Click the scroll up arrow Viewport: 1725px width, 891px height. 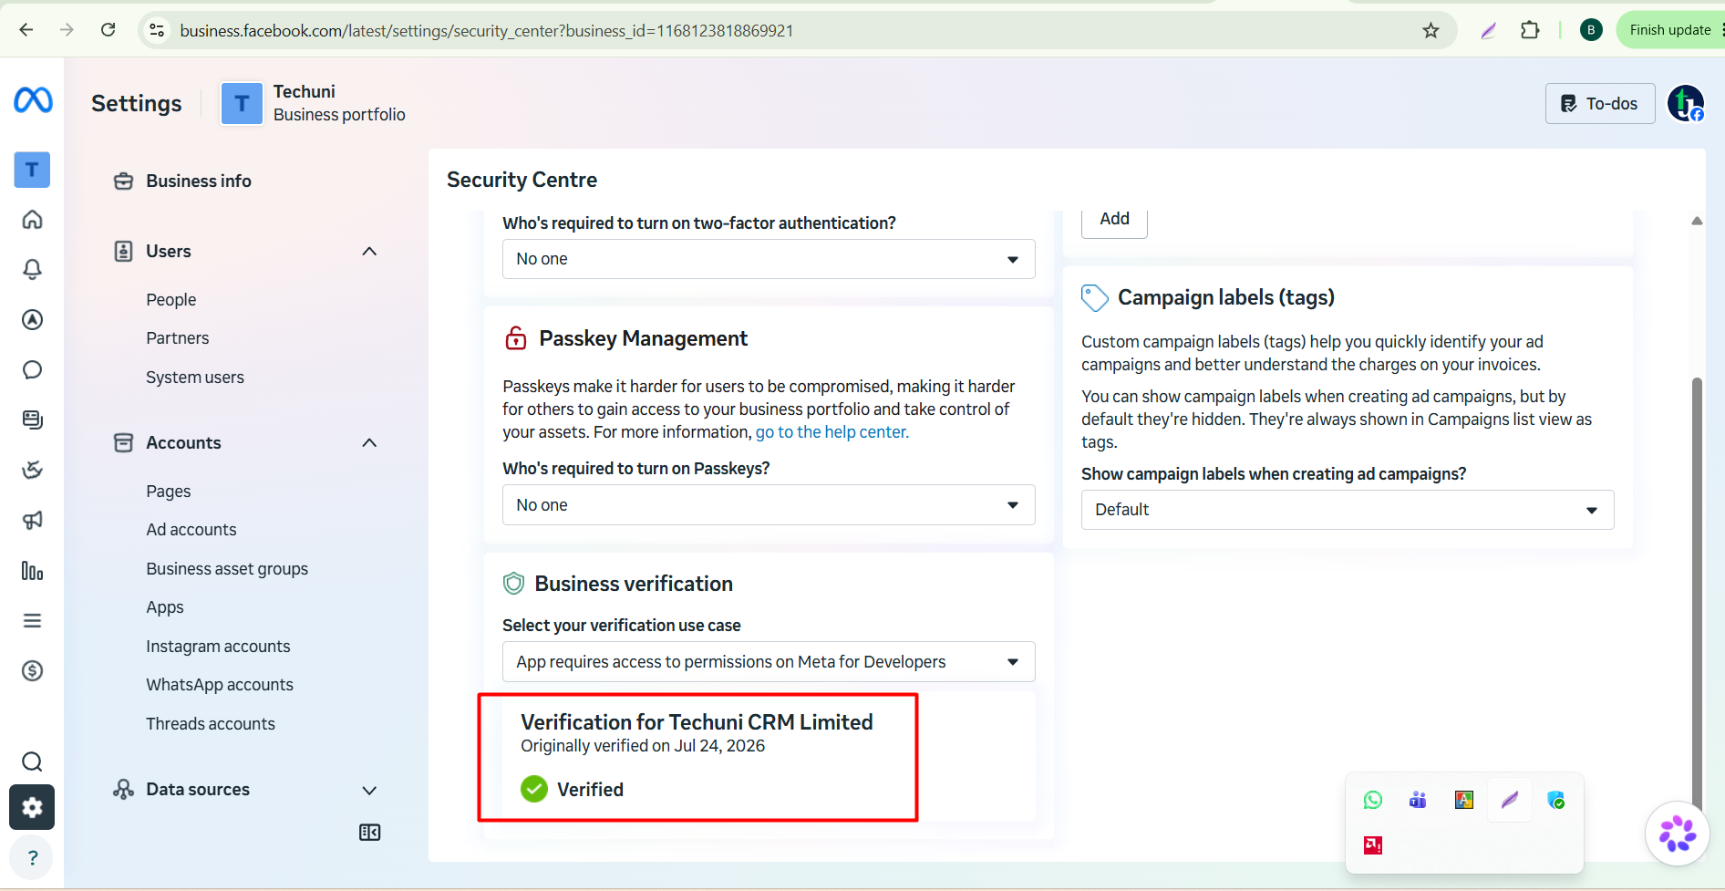point(1697,221)
